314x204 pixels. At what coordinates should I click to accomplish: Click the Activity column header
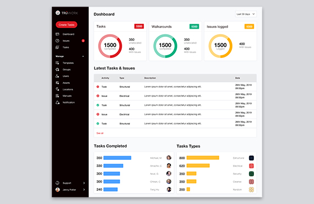coord(105,78)
